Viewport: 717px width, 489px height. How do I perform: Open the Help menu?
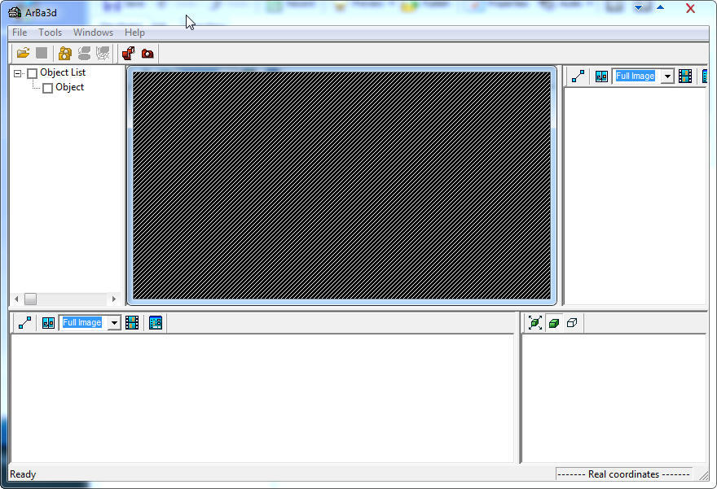pyautogui.click(x=134, y=33)
